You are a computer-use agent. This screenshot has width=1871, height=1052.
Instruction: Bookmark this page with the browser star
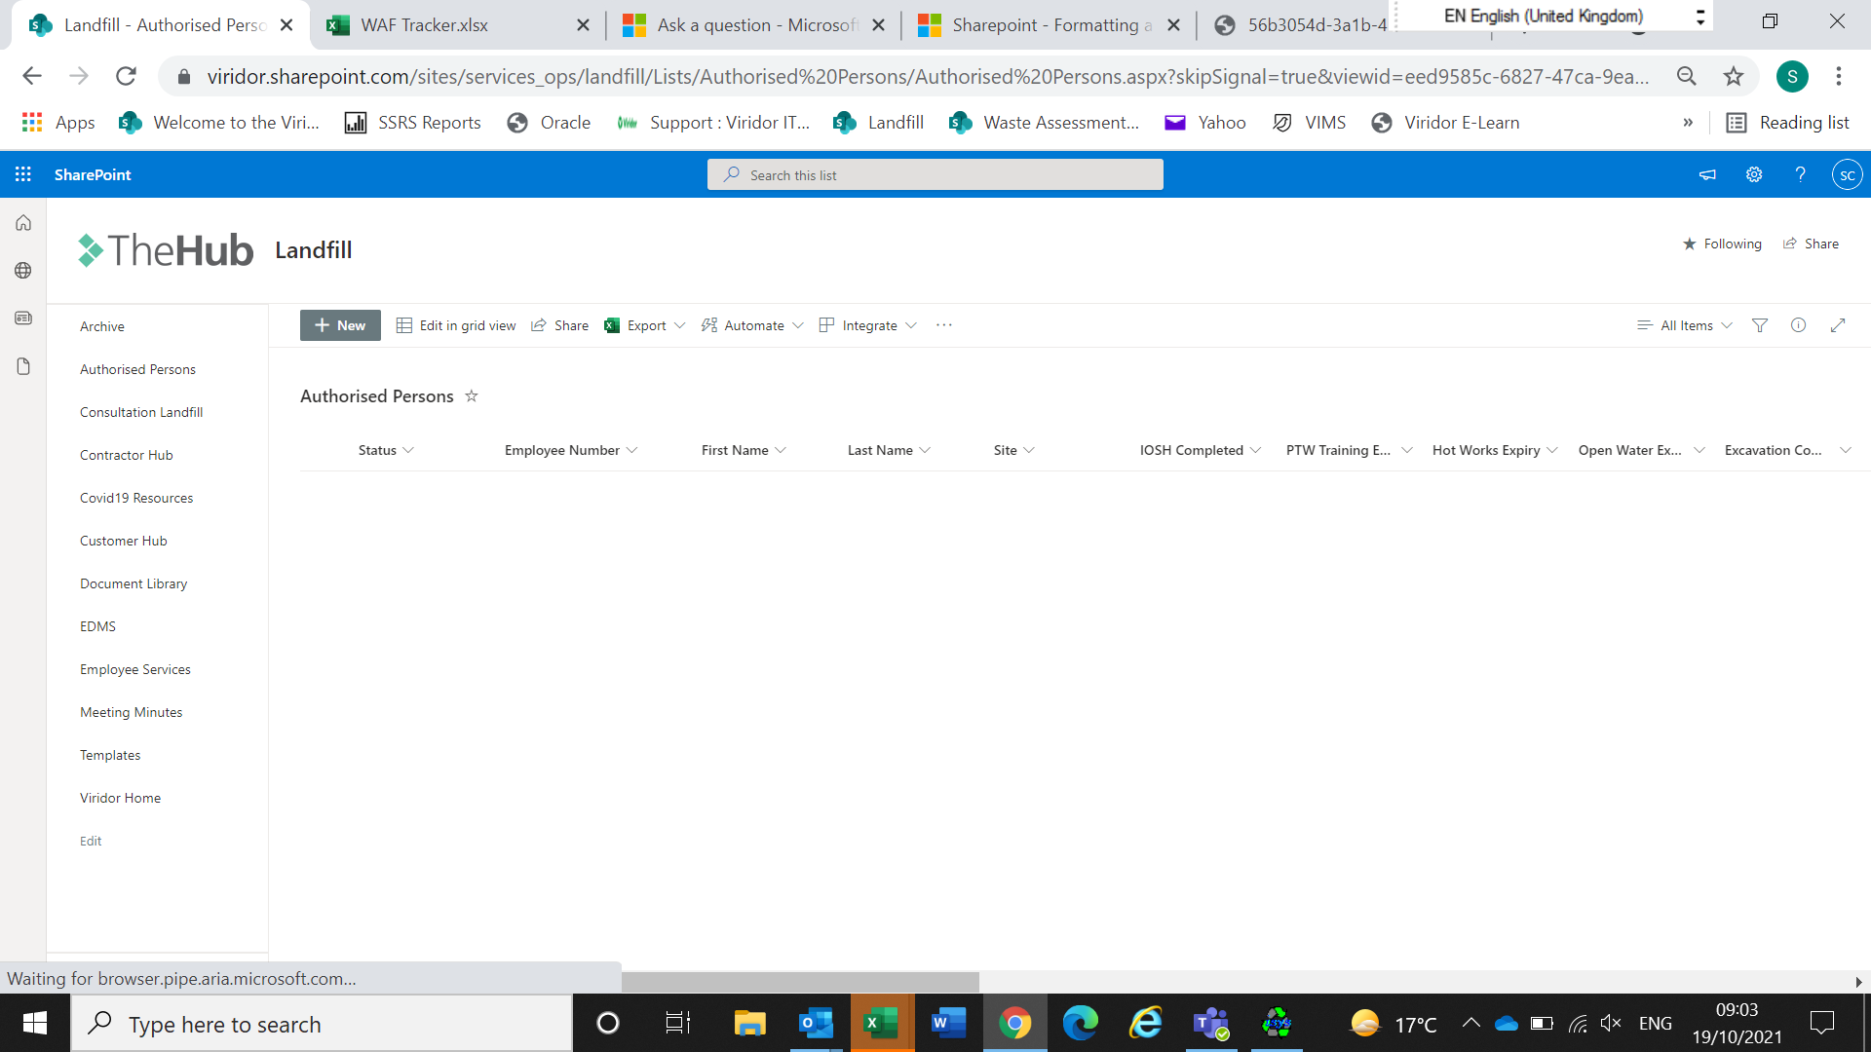pos(1734,76)
